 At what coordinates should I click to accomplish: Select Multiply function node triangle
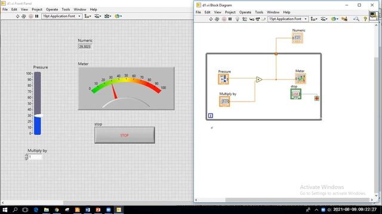[259, 79]
